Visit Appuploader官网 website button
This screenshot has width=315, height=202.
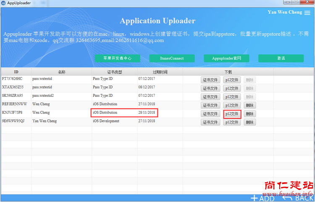(226, 58)
